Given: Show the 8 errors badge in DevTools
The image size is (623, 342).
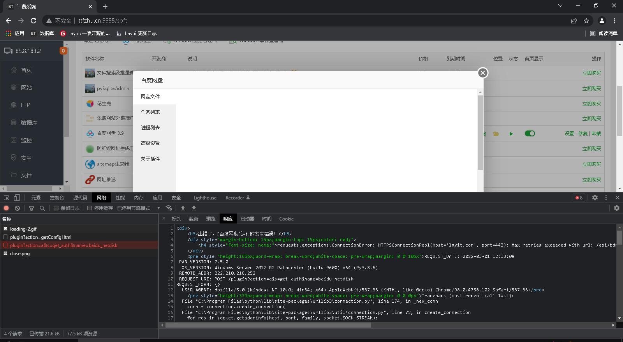Looking at the screenshot, I should (x=579, y=197).
